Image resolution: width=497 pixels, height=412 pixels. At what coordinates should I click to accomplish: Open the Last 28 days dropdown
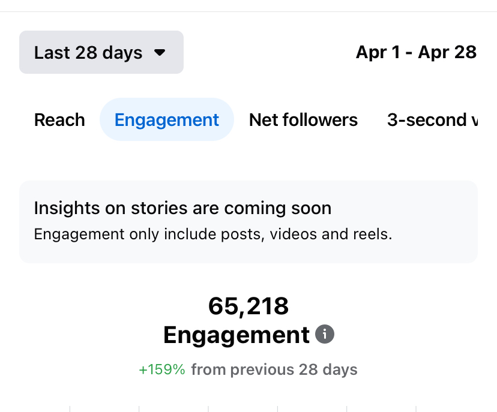pos(101,52)
